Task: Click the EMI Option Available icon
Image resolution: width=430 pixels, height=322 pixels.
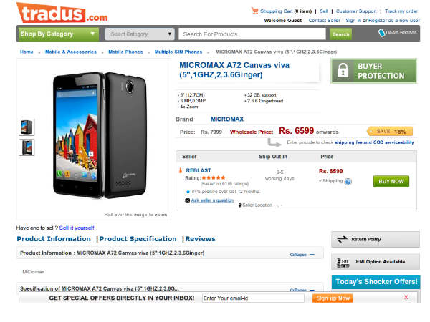Action: point(343,262)
